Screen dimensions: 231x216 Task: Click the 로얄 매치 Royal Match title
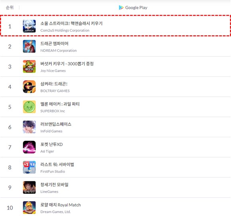tap(61, 205)
